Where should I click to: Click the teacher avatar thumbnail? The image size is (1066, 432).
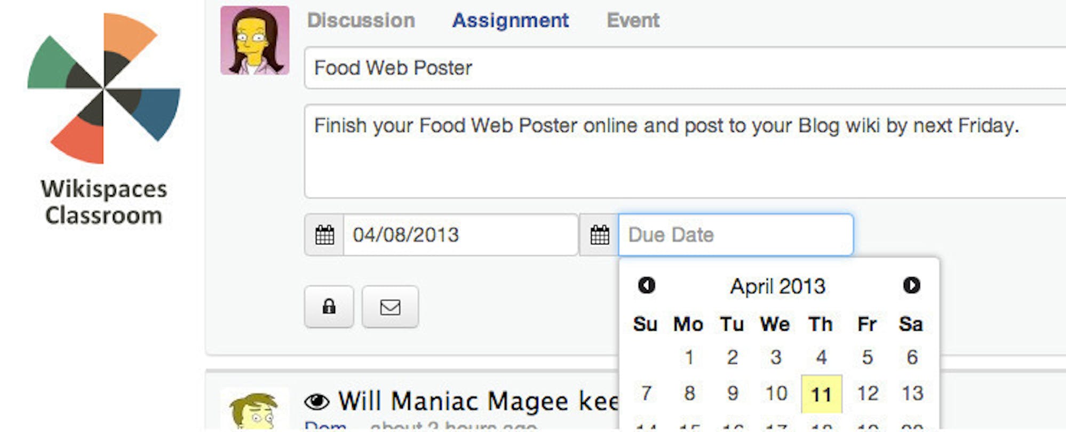255,41
